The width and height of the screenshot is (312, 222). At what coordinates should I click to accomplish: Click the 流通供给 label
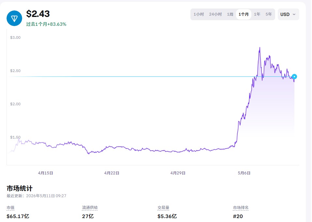[90, 208]
